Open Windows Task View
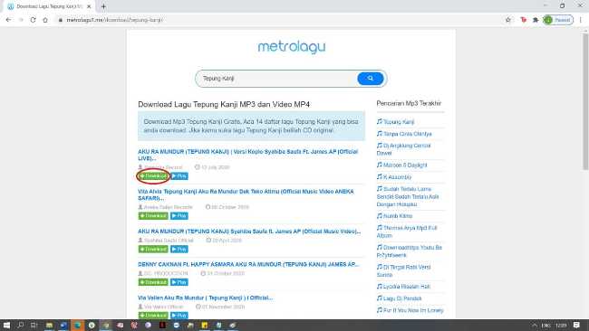Viewport: 589px width, 331px height. (34, 325)
